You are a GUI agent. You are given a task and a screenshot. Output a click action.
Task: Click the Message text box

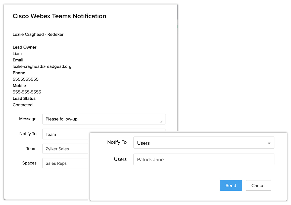102,119
